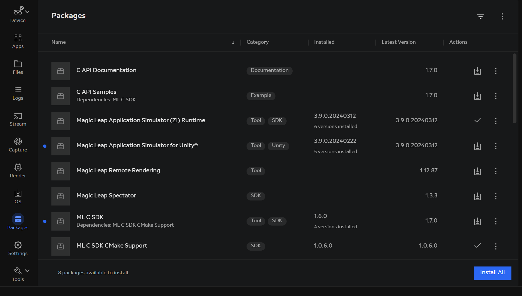Click '8 packages available to install.' status

tap(94, 273)
